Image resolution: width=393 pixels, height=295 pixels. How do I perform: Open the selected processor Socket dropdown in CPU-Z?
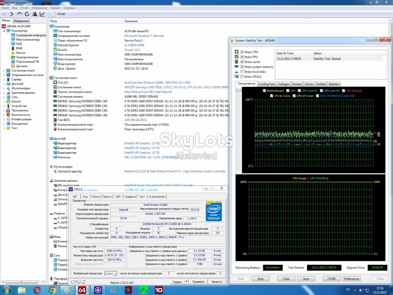point(111,273)
